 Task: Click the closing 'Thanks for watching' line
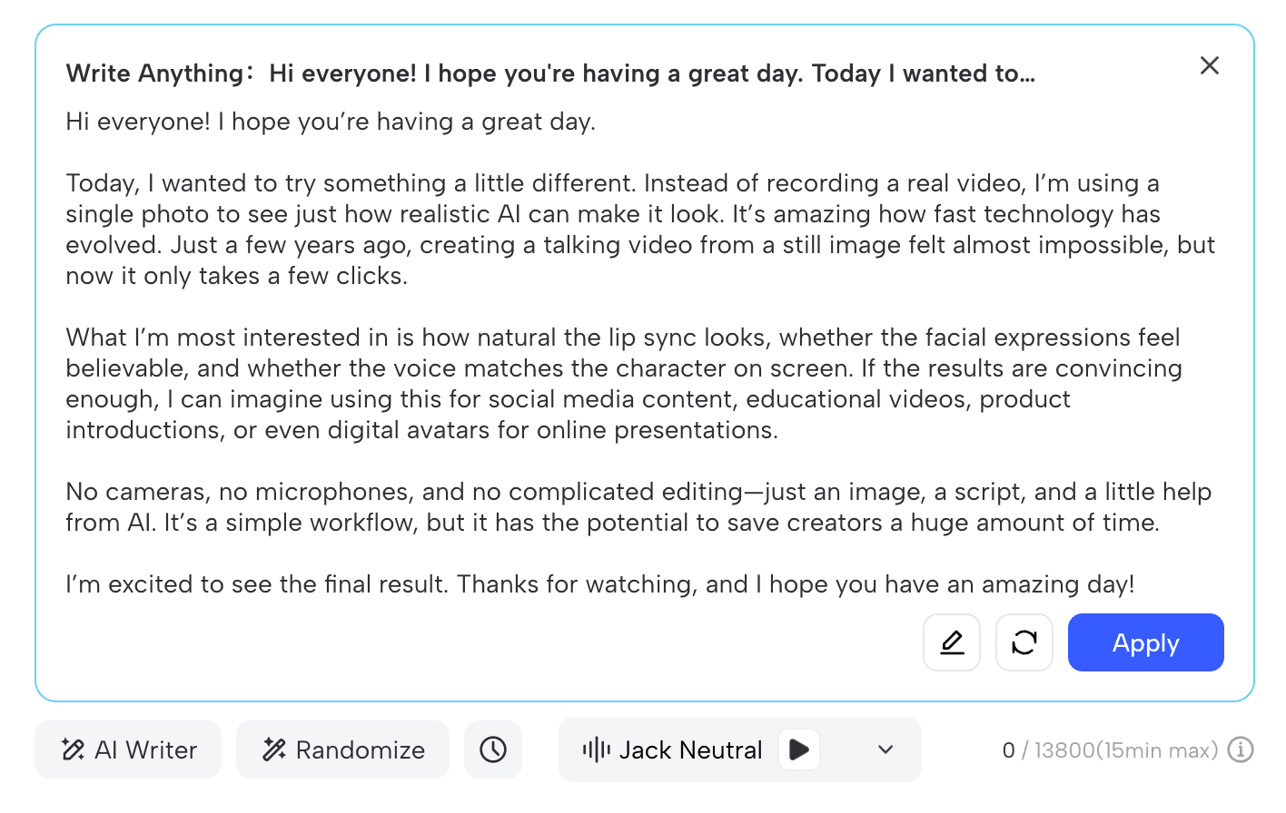[600, 584]
